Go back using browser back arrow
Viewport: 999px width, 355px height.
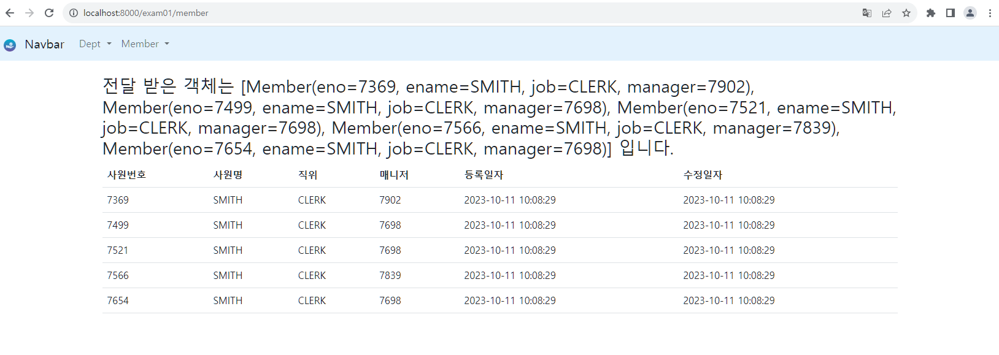pos(10,13)
